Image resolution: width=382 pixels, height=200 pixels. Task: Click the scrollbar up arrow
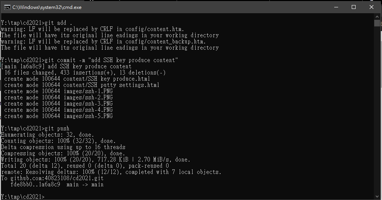pyautogui.click(x=377, y=16)
